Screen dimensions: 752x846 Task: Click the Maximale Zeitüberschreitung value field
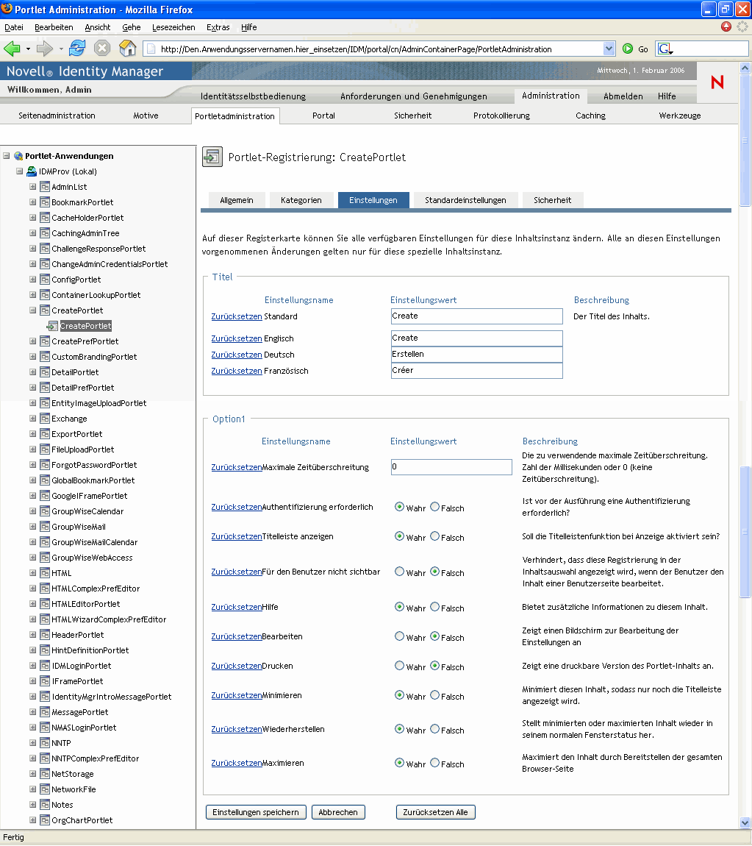[452, 466]
